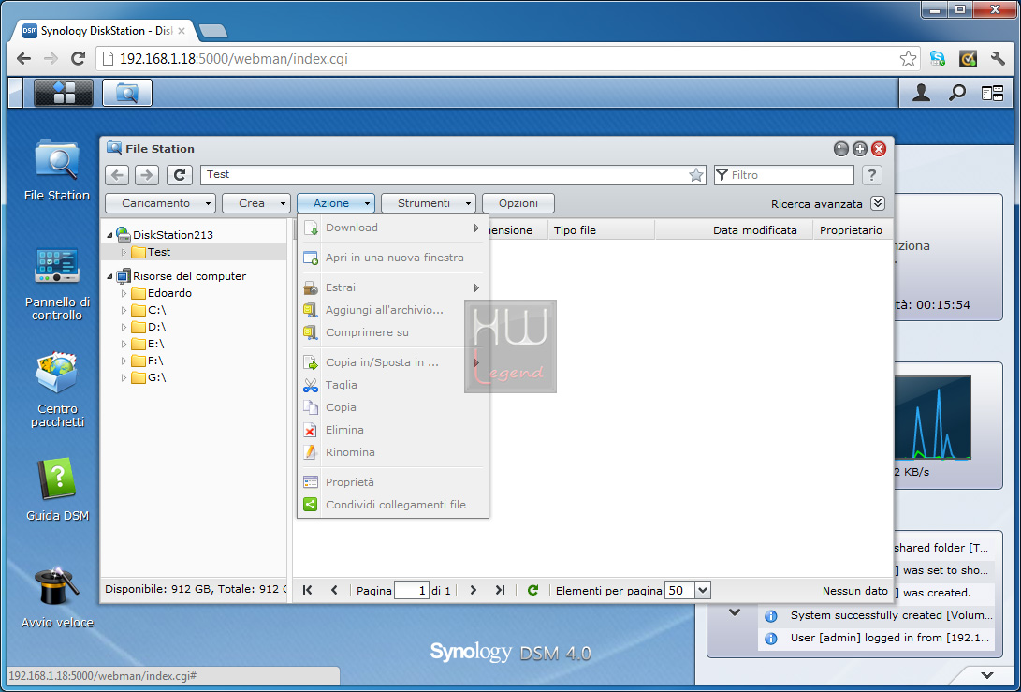Sort by Tipo file column header

pos(601,230)
